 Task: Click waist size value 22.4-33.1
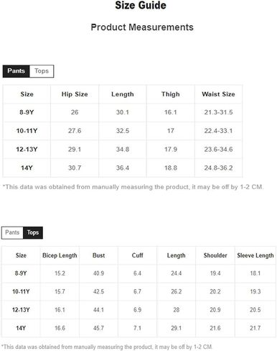pos(218,131)
